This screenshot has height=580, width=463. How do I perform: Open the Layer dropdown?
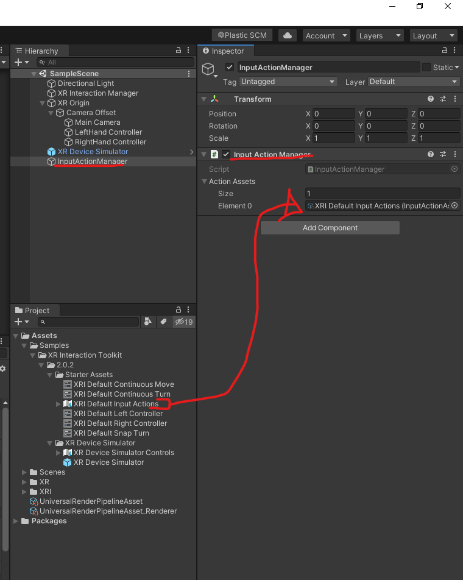[x=414, y=82]
